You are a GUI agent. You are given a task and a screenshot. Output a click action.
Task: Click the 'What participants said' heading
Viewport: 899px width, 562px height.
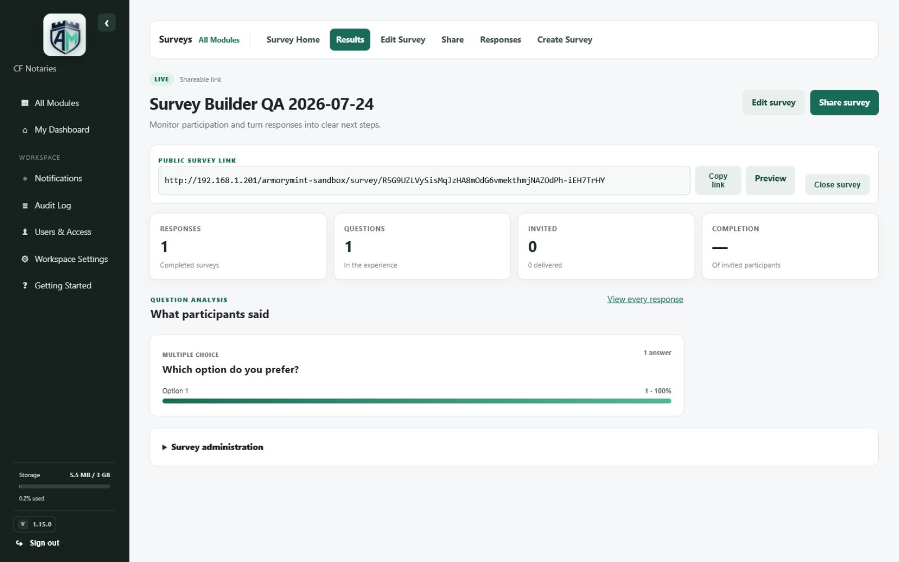[210, 314]
